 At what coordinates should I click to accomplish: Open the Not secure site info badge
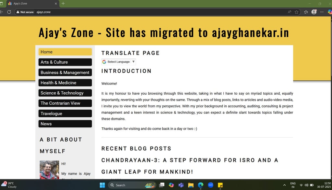click(25, 12)
